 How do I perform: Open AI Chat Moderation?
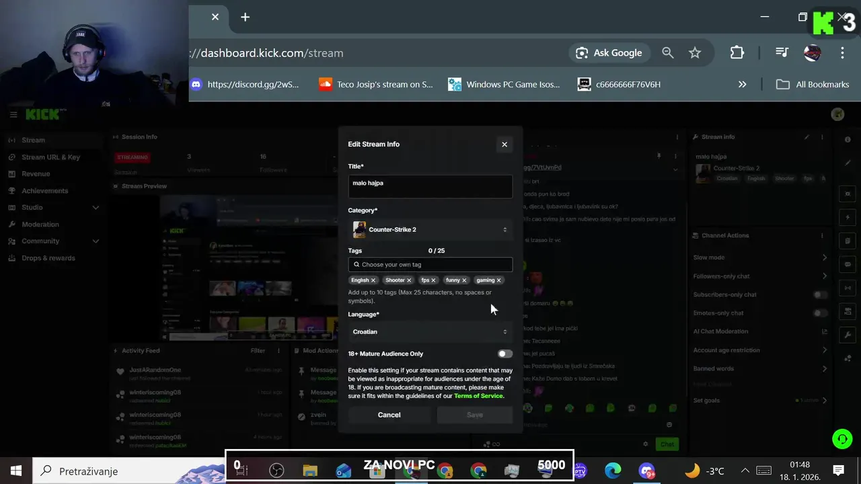pyautogui.click(x=760, y=331)
